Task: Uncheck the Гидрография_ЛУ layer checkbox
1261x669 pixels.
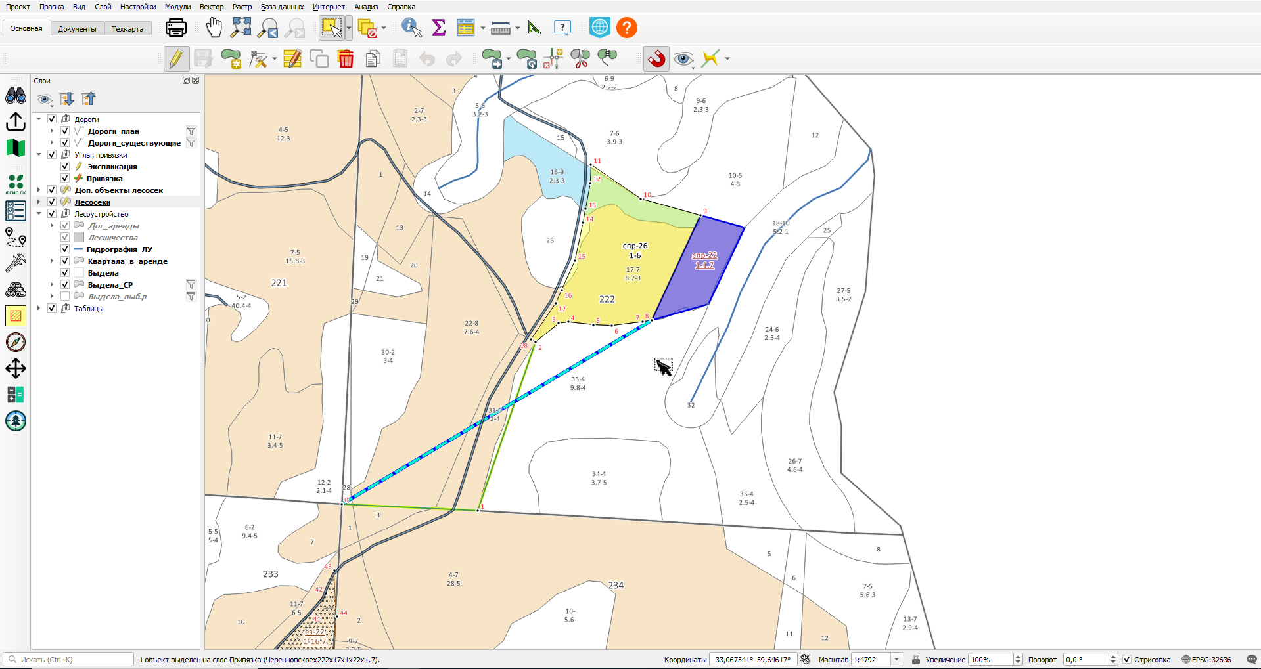Action: 65,249
